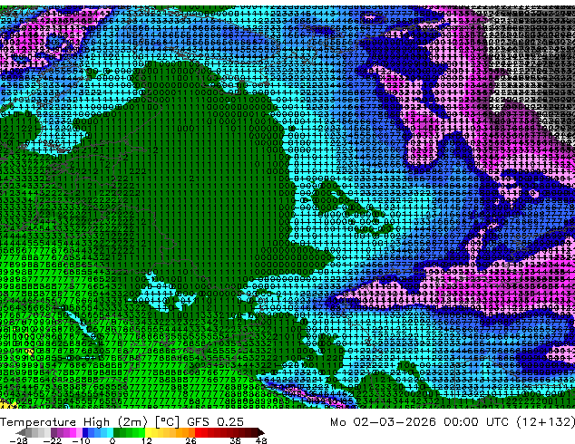Click the 26 legend scale label
Viewport: 575px width, 444px height.
point(190,440)
